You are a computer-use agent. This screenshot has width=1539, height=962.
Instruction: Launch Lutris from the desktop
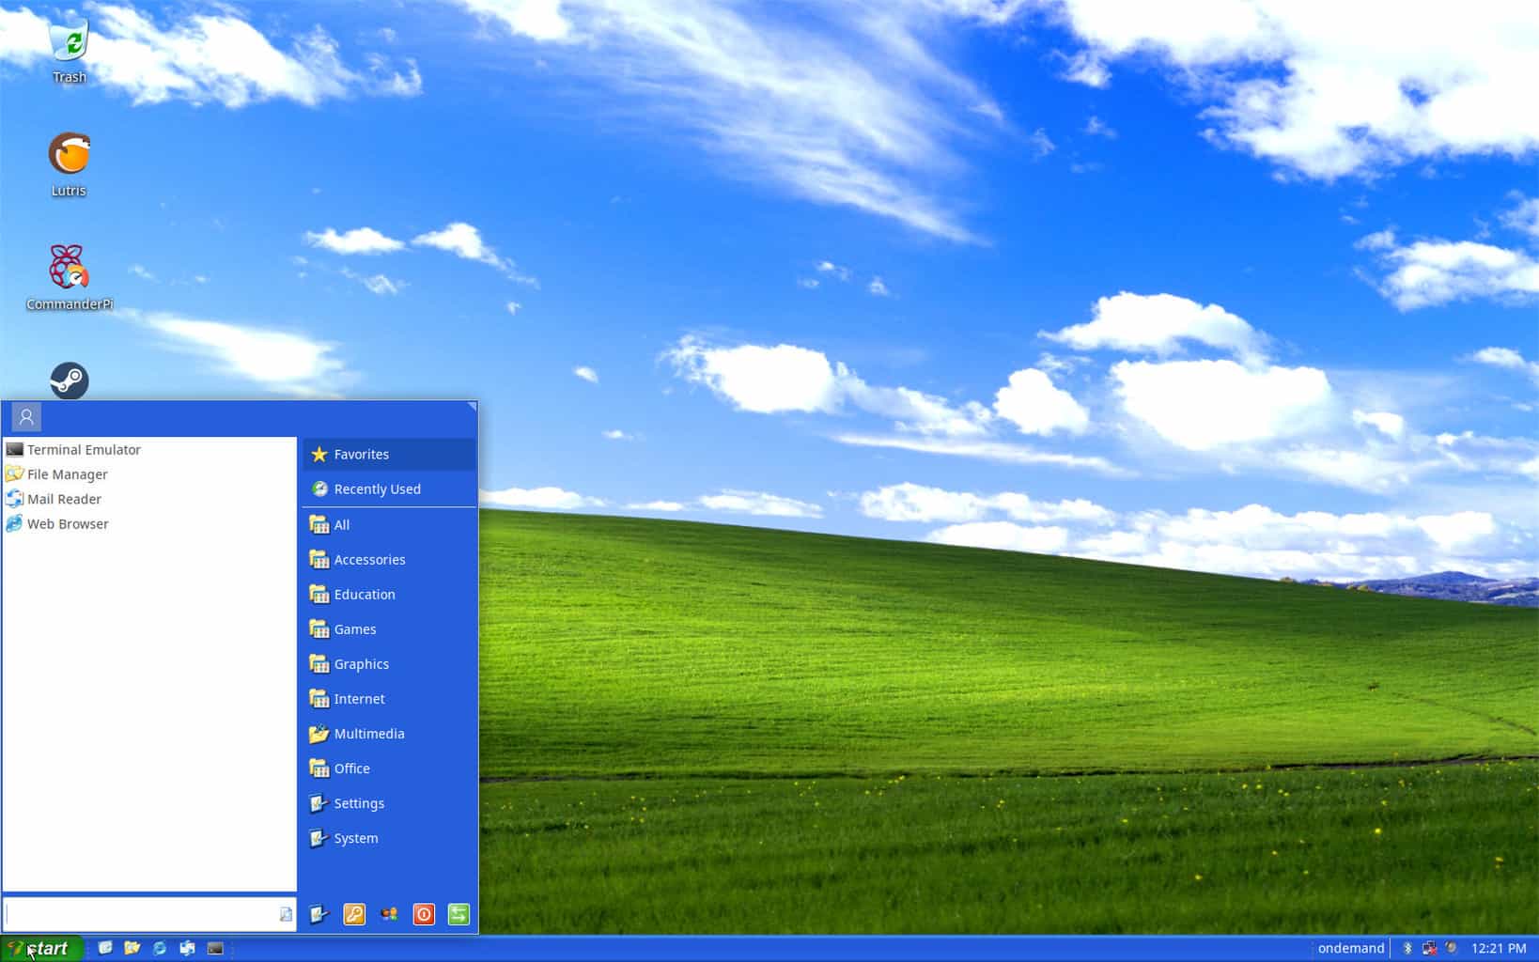[69, 164]
